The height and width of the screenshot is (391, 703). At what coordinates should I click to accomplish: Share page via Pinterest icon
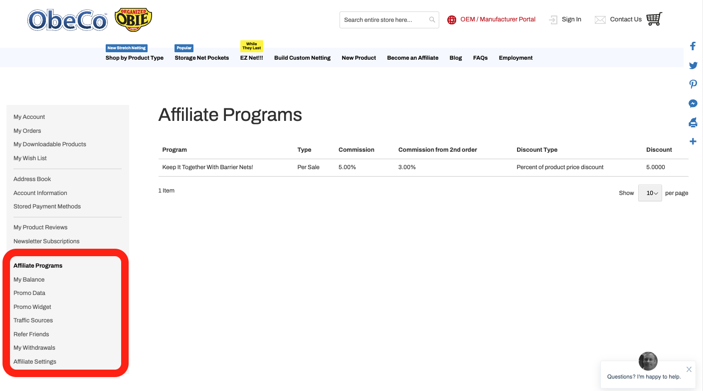pyautogui.click(x=693, y=84)
